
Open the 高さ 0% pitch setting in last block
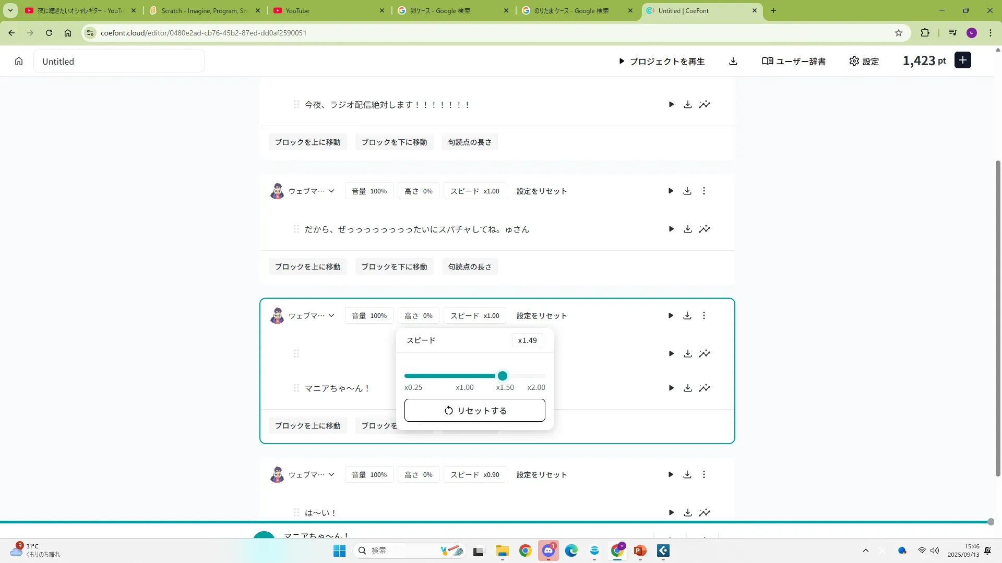[418, 475]
